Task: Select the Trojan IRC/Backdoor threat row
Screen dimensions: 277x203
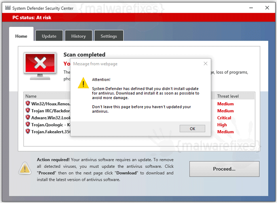Action: click(139, 111)
